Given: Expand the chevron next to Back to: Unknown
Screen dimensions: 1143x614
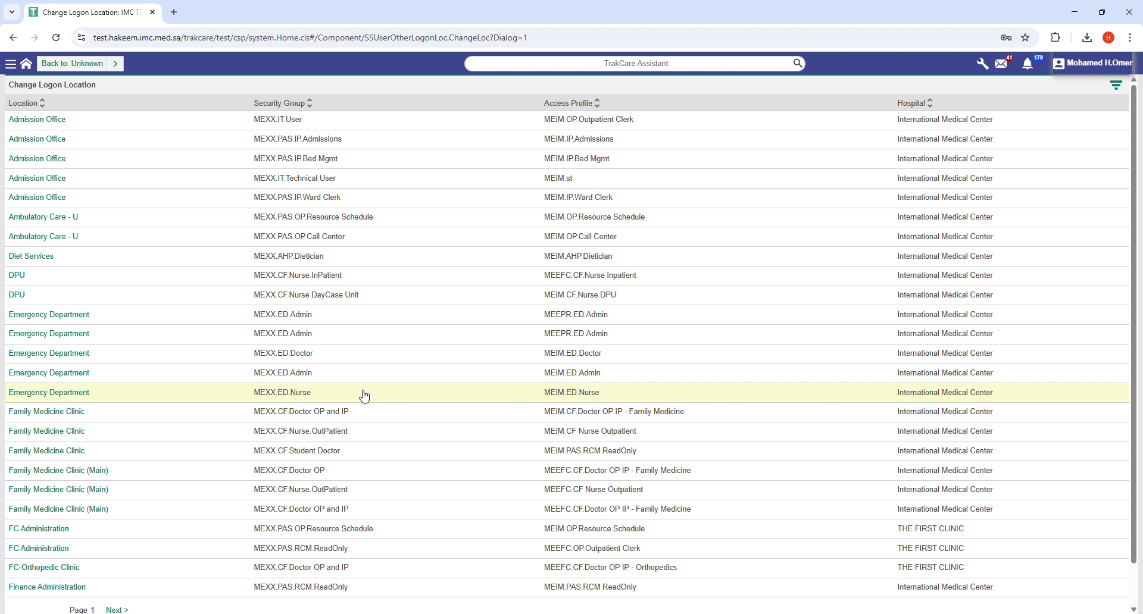Looking at the screenshot, I should (x=116, y=63).
